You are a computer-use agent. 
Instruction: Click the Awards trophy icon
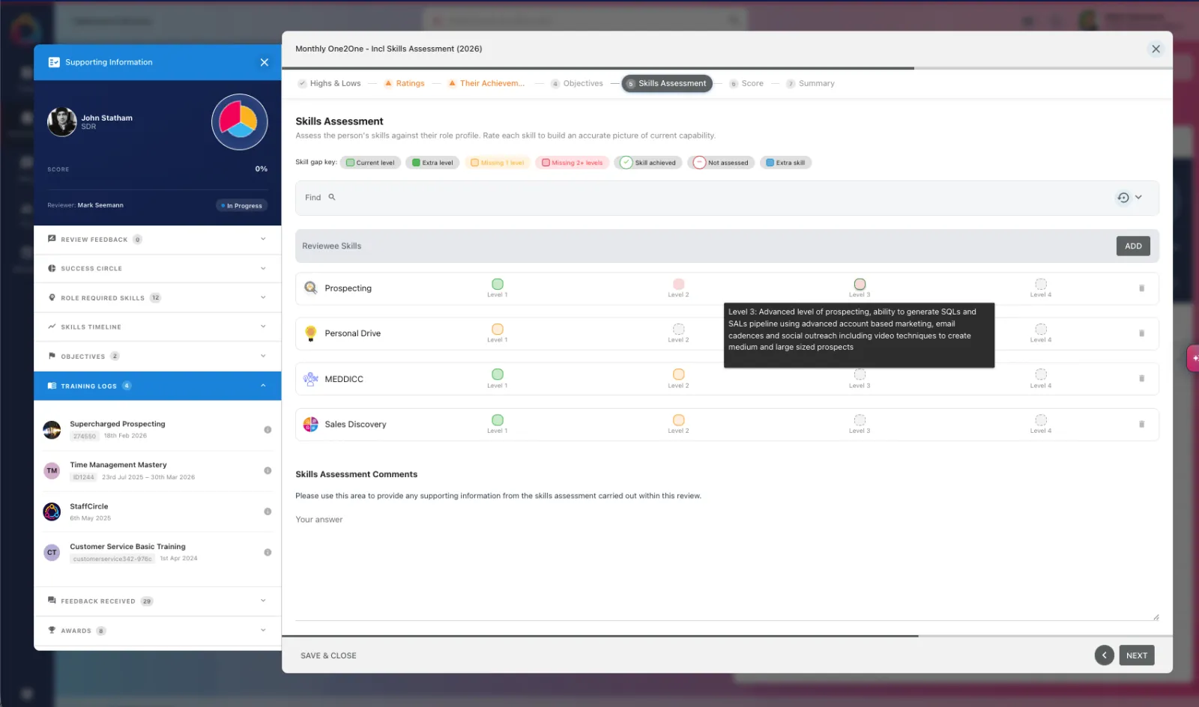pyautogui.click(x=52, y=630)
